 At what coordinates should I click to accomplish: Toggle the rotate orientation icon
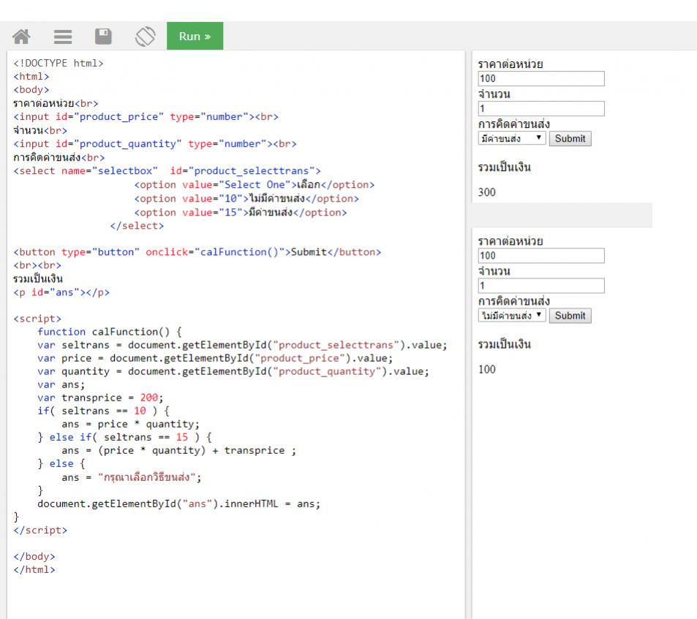[145, 36]
